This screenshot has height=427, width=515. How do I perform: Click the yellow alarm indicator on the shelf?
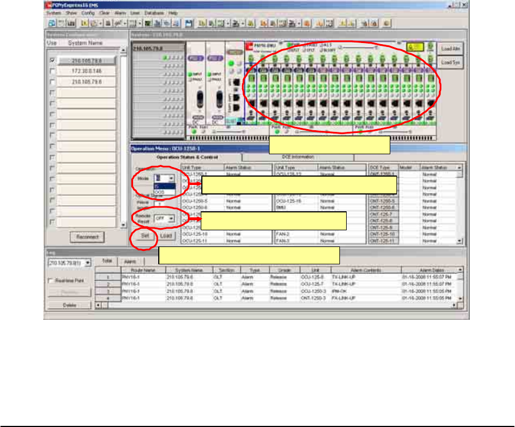tap(414, 47)
